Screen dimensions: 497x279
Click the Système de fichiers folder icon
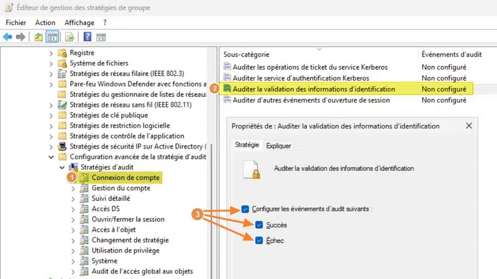63,63
